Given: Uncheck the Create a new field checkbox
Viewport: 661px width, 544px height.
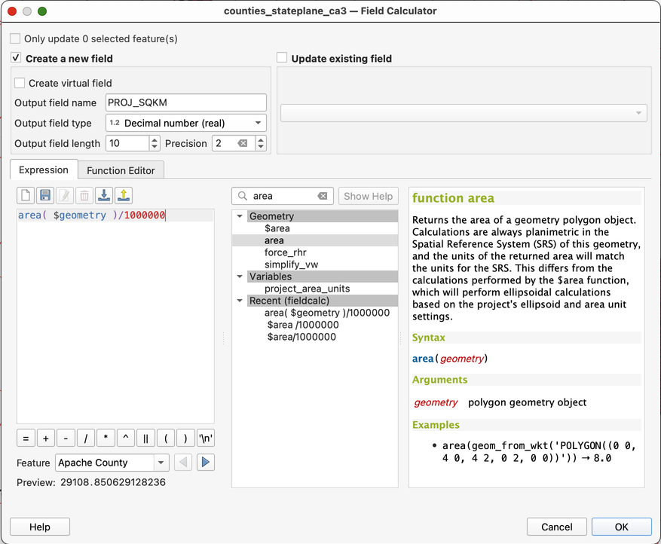Looking at the screenshot, I should (x=16, y=58).
